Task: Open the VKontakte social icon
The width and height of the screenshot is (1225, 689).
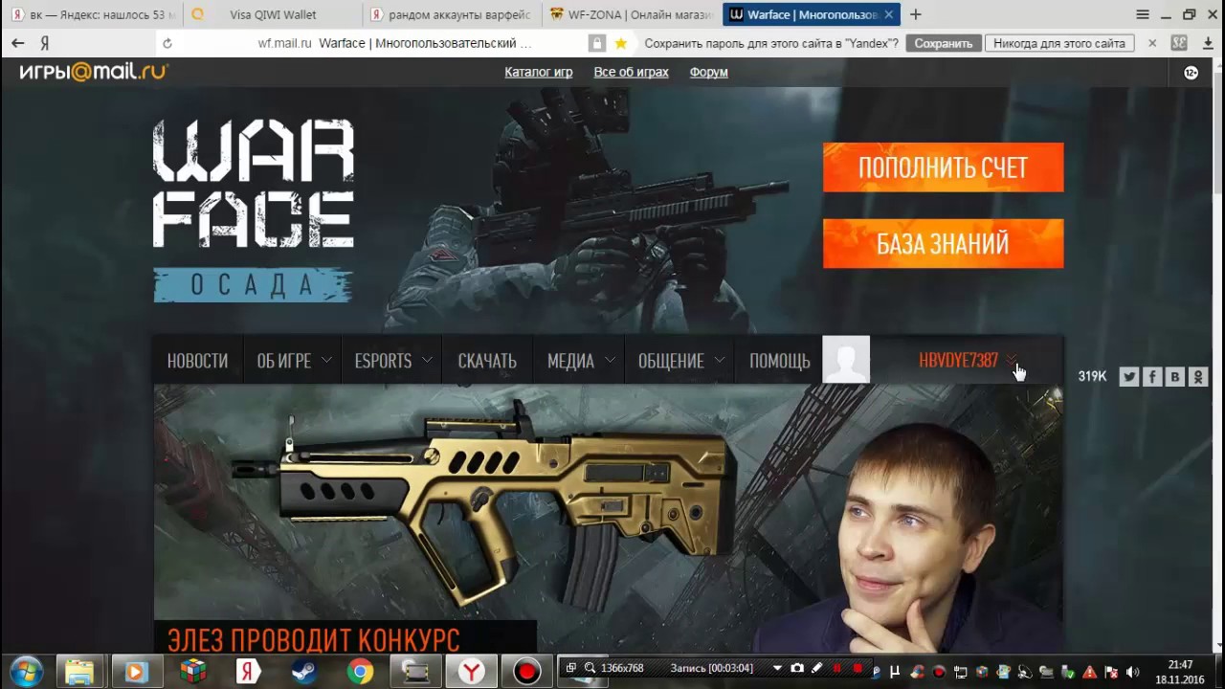Action: tap(1175, 377)
